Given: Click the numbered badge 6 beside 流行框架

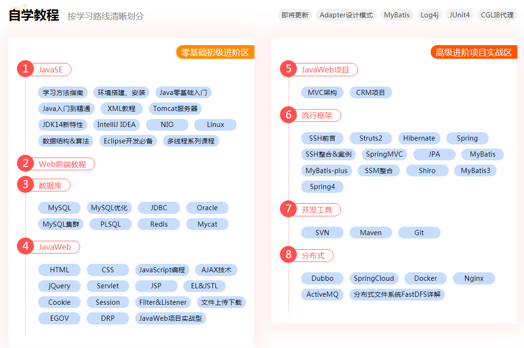Looking at the screenshot, I should point(289,115).
